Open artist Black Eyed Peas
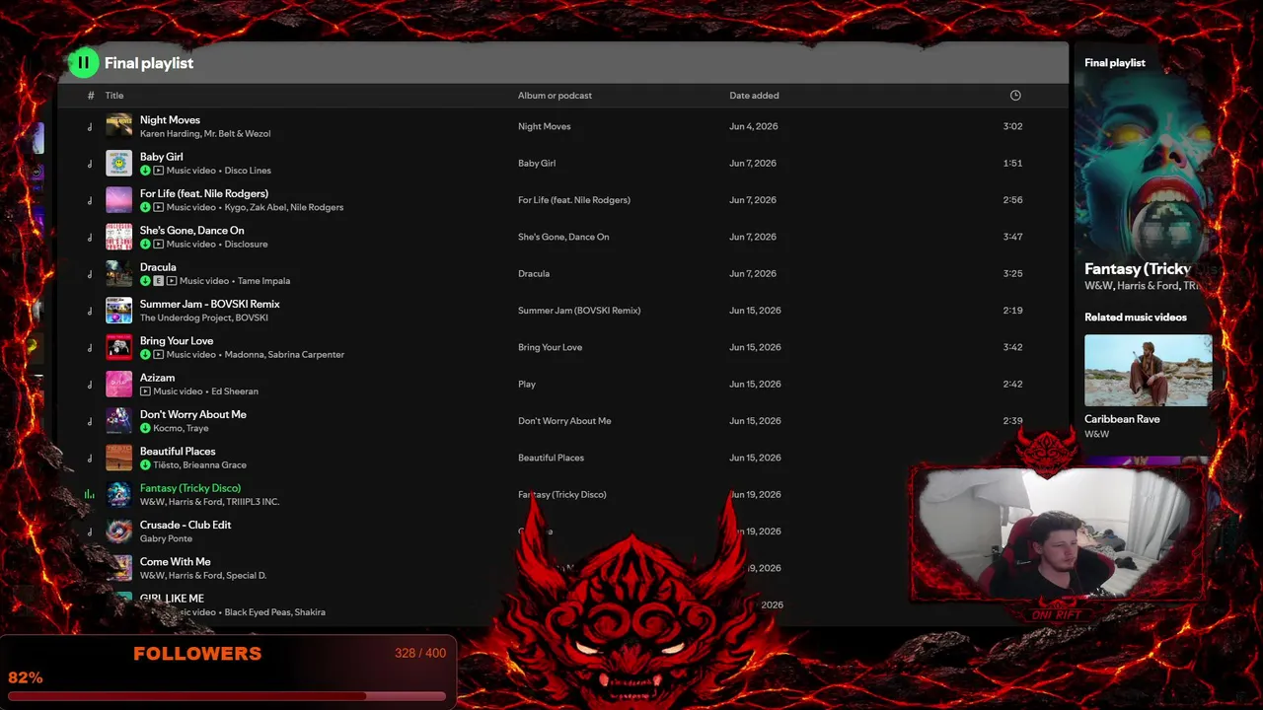The image size is (1263, 710). tap(257, 612)
